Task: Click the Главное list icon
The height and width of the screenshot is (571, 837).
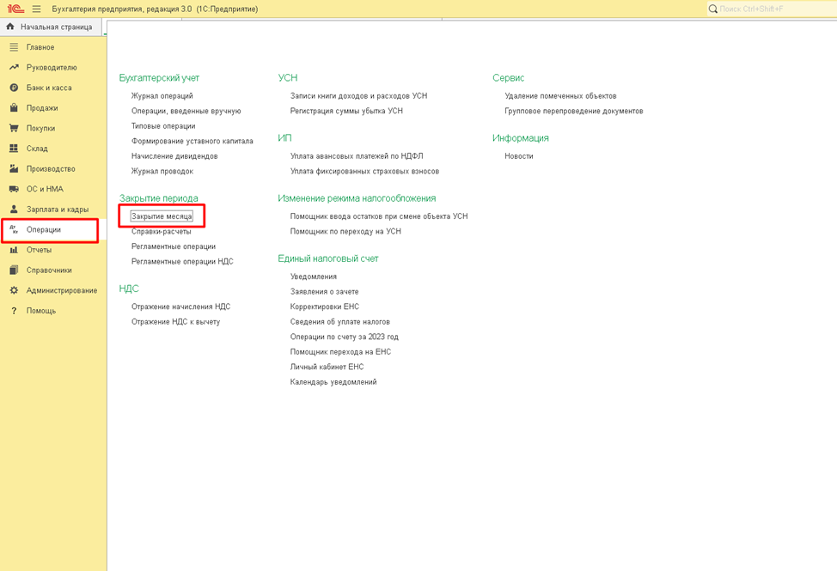Action: coord(14,47)
